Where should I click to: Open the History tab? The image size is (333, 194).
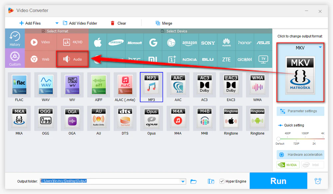click(x=15, y=39)
